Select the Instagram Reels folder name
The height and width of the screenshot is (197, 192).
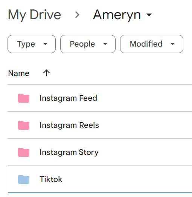(69, 125)
